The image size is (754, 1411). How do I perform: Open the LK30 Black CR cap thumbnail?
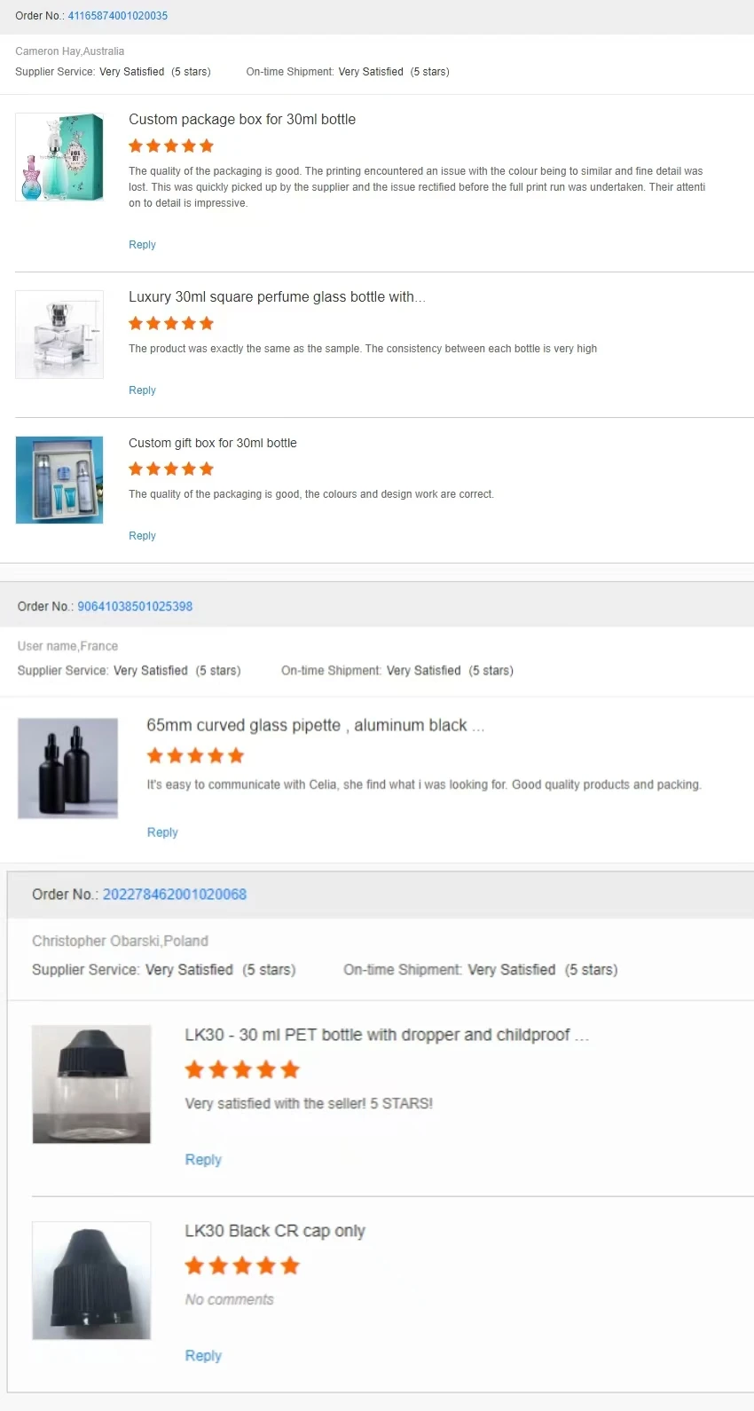[x=91, y=1281]
